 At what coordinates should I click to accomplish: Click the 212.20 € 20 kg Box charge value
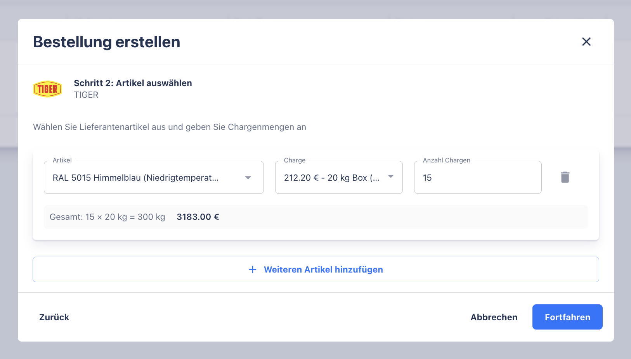(x=331, y=178)
